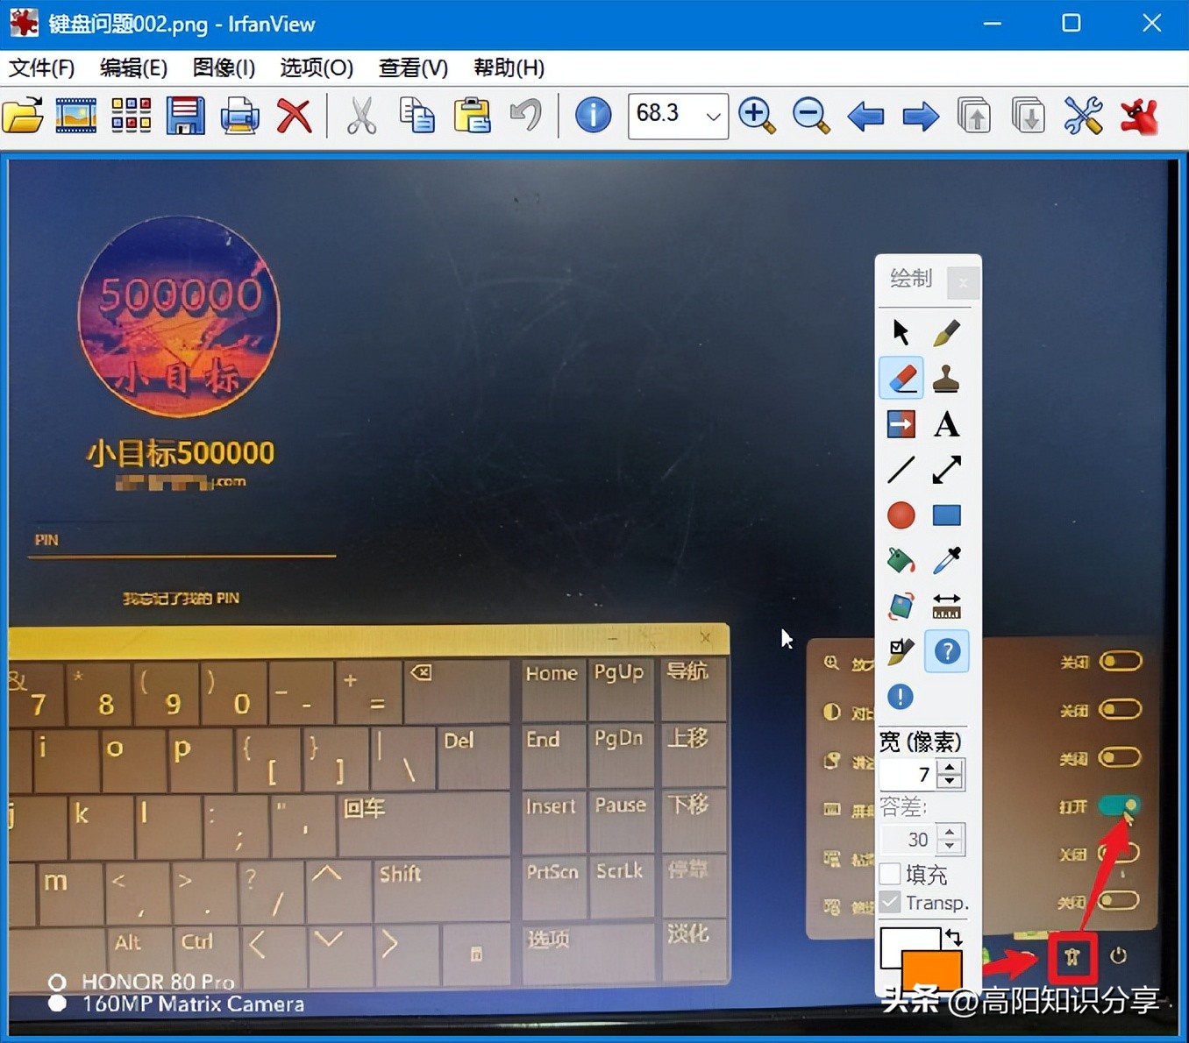Open settings via the wrench and screwdriver icon

pyautogui.click(x=1083, y=116)
